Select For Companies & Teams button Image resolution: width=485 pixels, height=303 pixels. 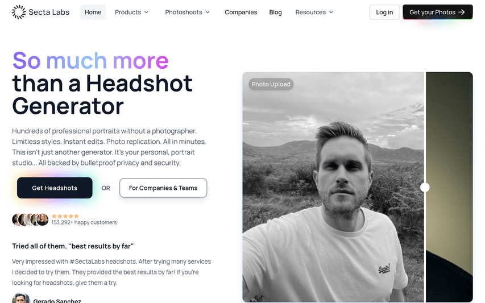(163, 188)
